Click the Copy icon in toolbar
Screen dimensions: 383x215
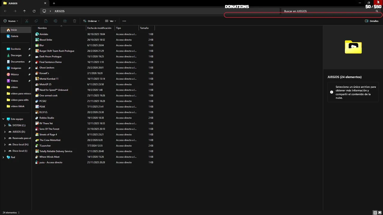tap(36, 21)
